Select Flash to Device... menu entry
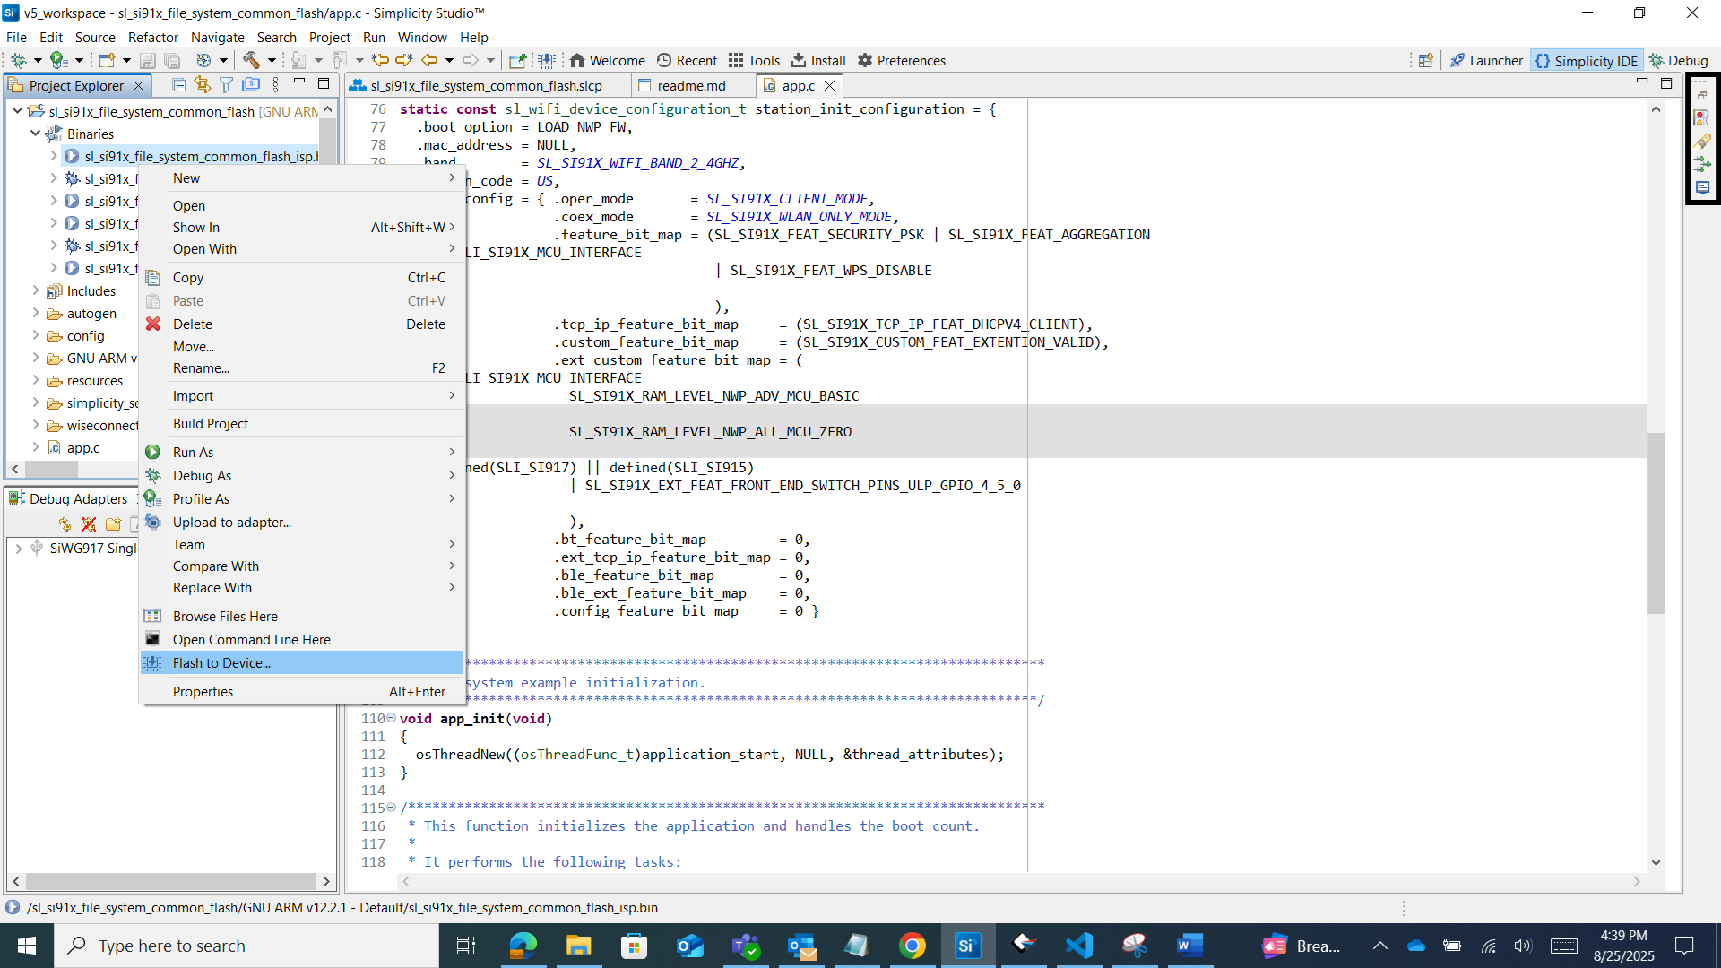This screenshot has width=1721, height=968. click(x=221, y=663)
